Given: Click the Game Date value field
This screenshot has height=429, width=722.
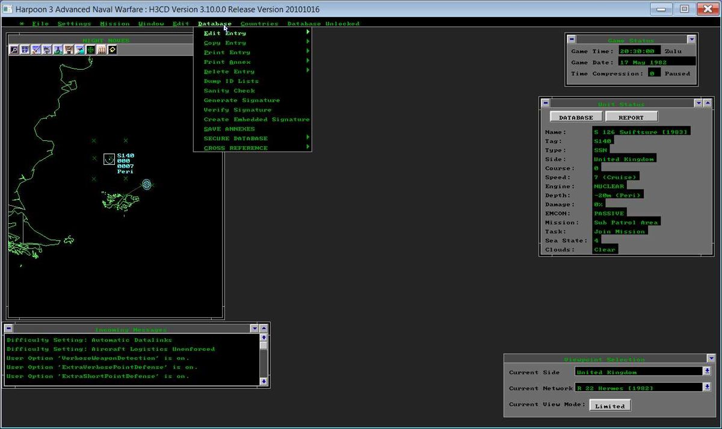Looking at the screenshot, I should 657,62.
